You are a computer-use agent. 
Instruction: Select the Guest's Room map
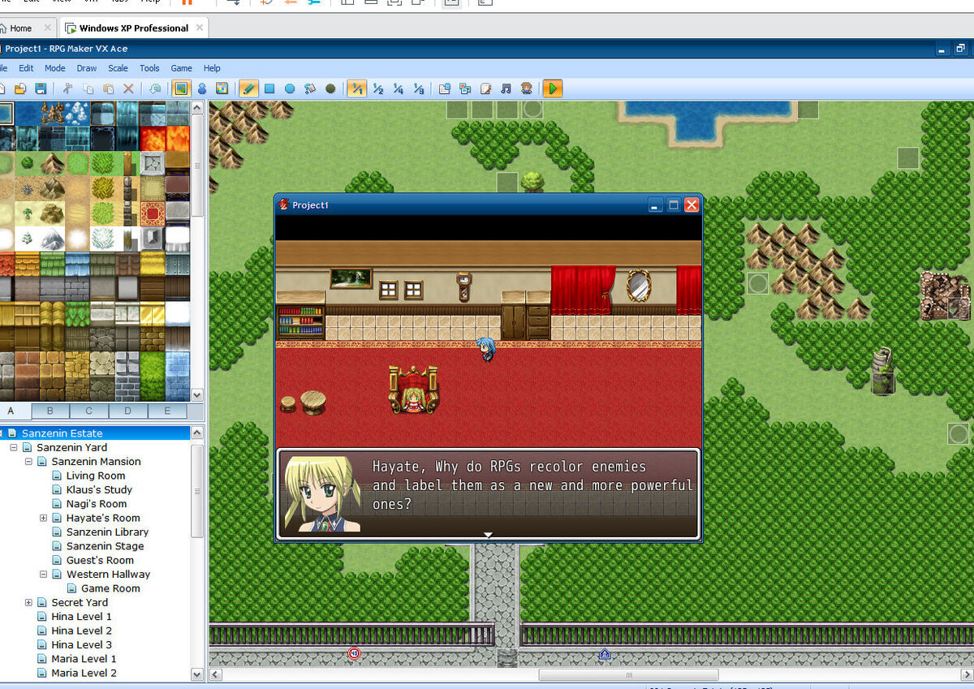(x=100, y=560)
